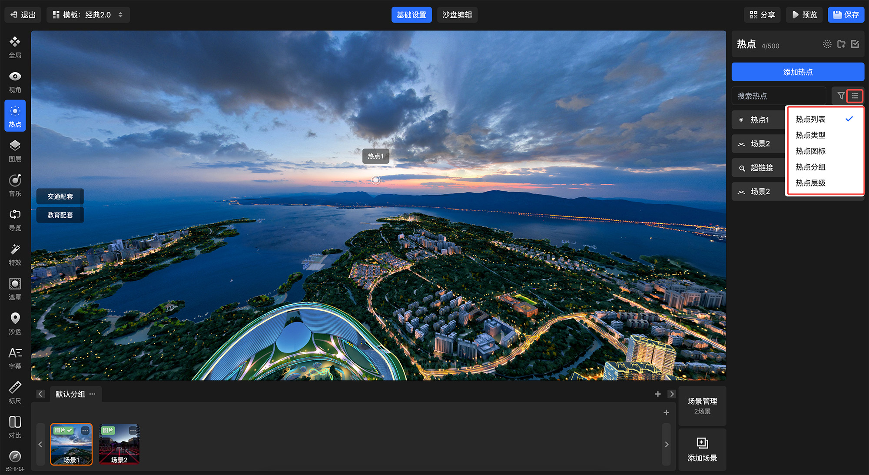Toggle the hotspot list view dropdown button
The width and height of the screenshot is (869, 475).
coord(855,96)
